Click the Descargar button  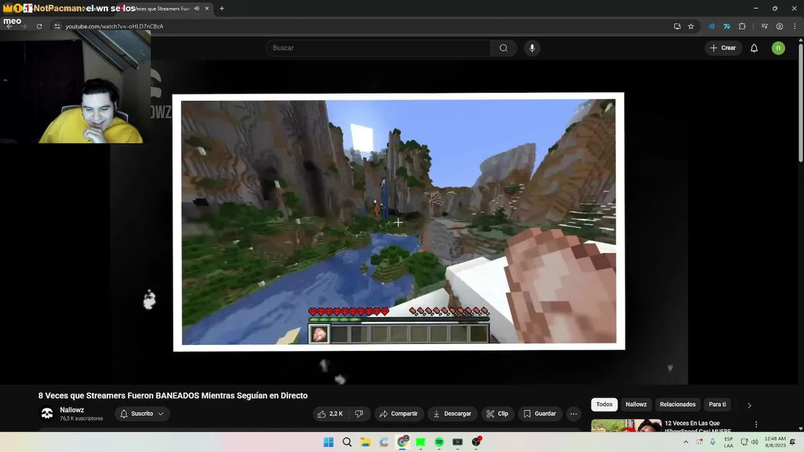click(452, 414)
